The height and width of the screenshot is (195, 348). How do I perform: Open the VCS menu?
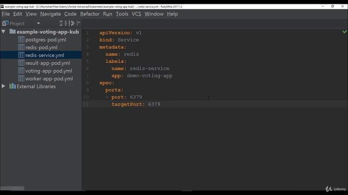coord(136,14)
